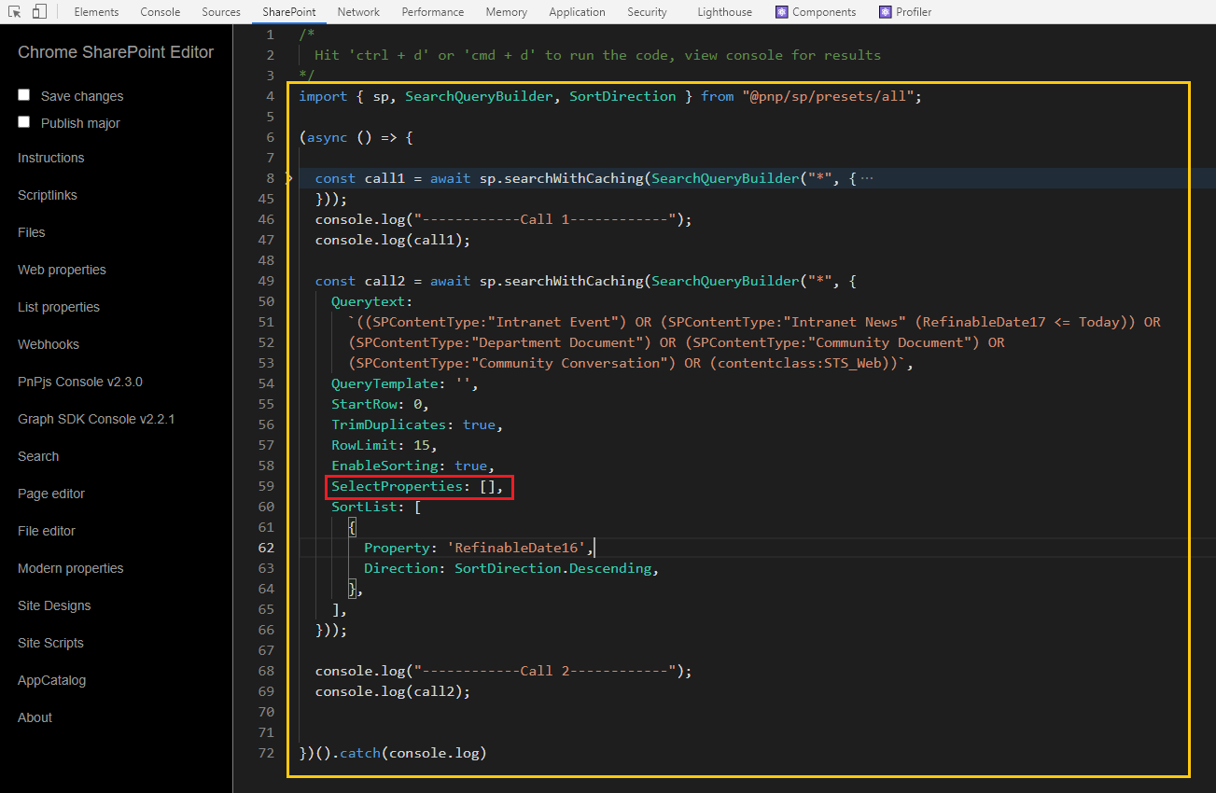The height and width of the screenshot is (793, 1216).
Task: Open the Performance tab
Action: [433, 12]
